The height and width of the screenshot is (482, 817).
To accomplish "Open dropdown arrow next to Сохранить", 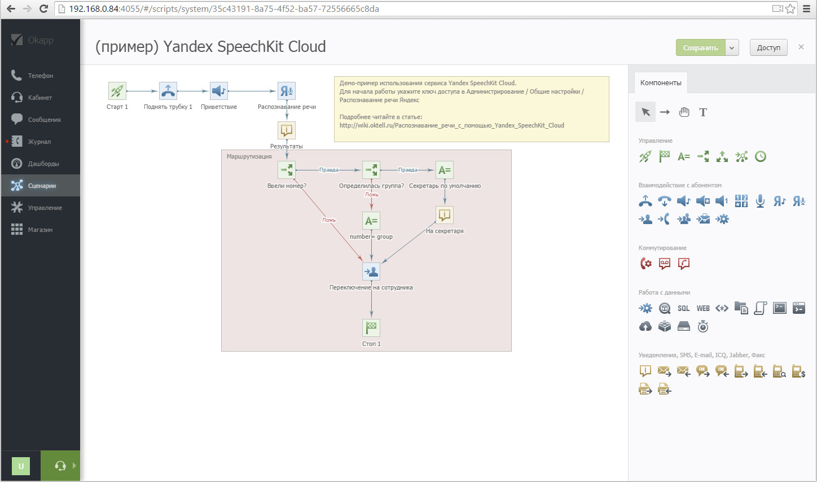I will tap(732, 48).
